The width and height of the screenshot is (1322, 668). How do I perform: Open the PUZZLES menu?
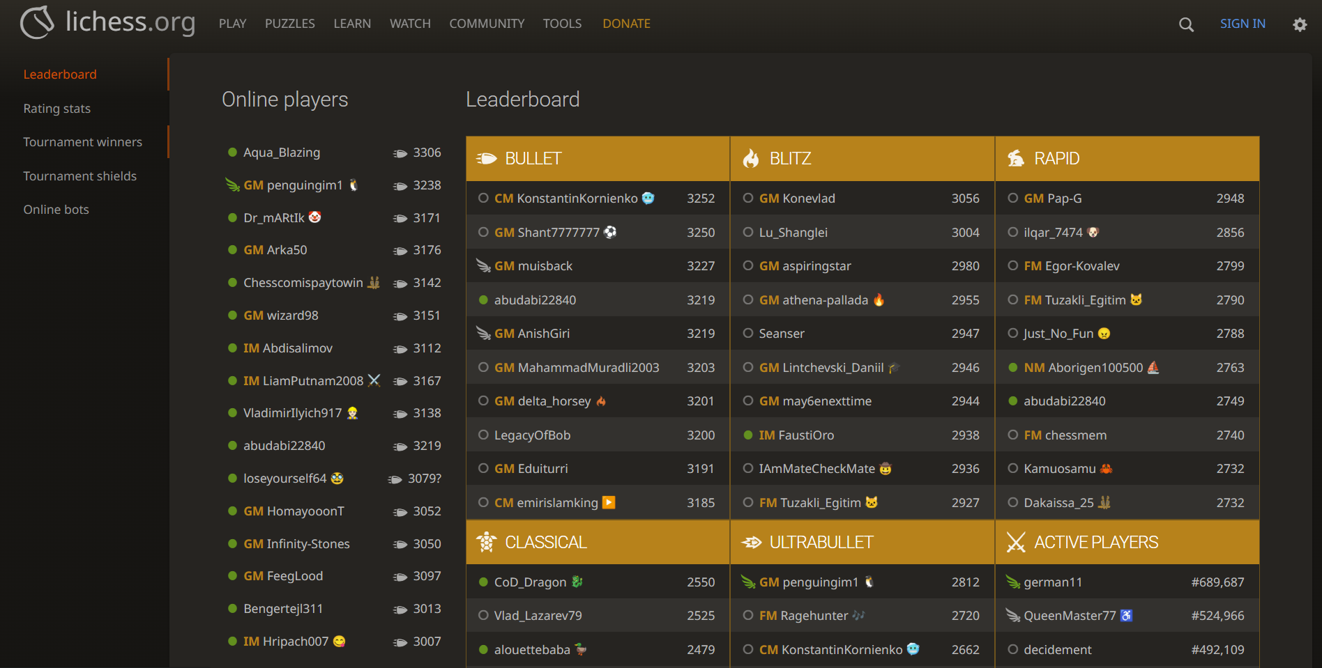pyautogui.click(x=290, y=24)
